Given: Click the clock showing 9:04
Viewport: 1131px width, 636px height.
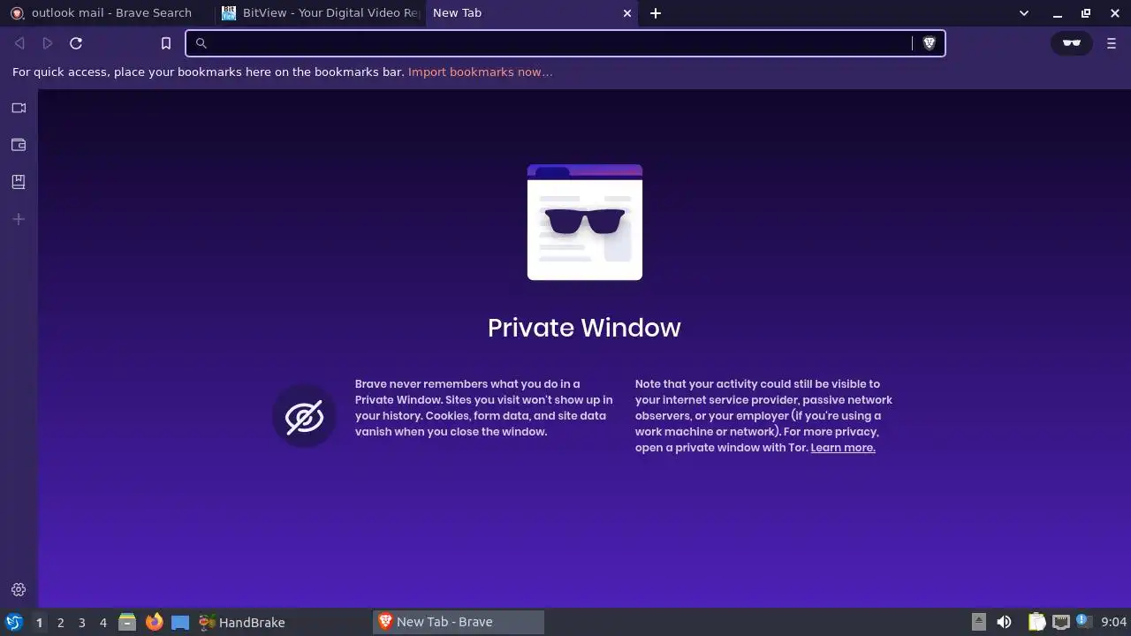Looking at the screenshot, I should tap(1114, 623).
